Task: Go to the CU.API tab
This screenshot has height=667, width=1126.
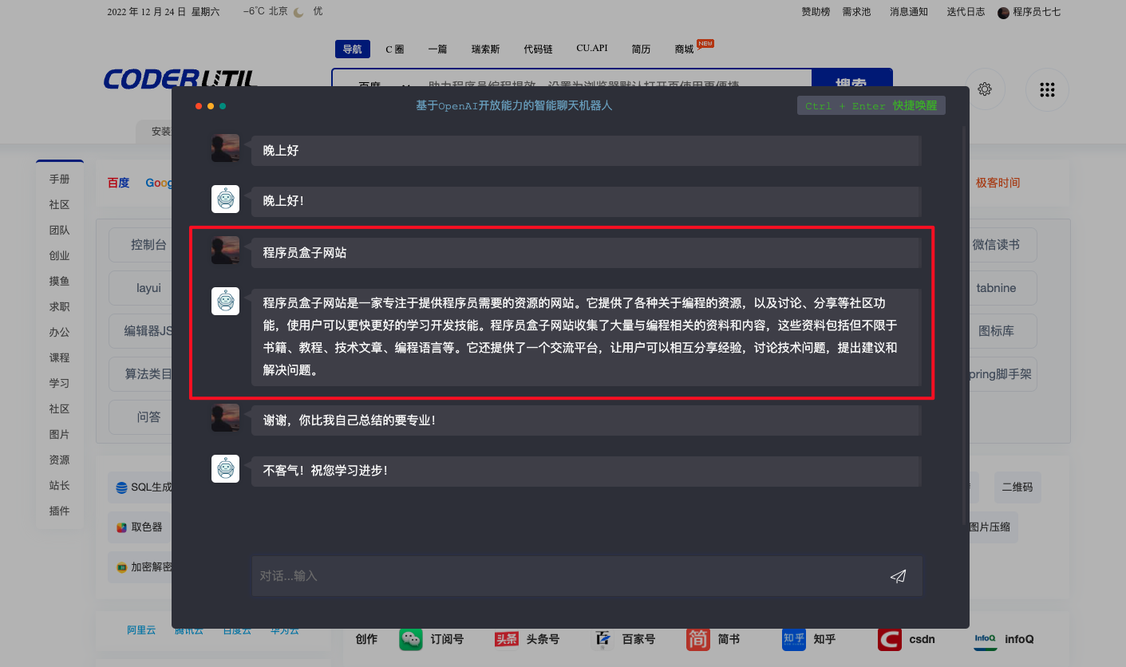Action: pyautogui.click(x=592, y=49)
